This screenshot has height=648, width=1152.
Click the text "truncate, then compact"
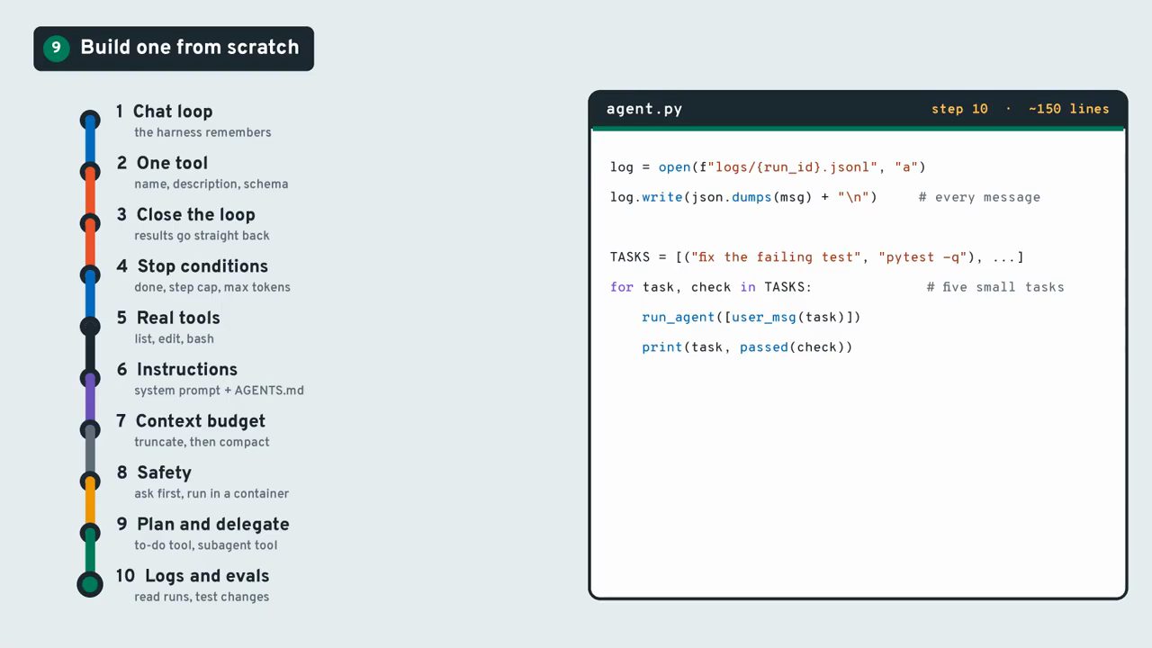(202, 442)
